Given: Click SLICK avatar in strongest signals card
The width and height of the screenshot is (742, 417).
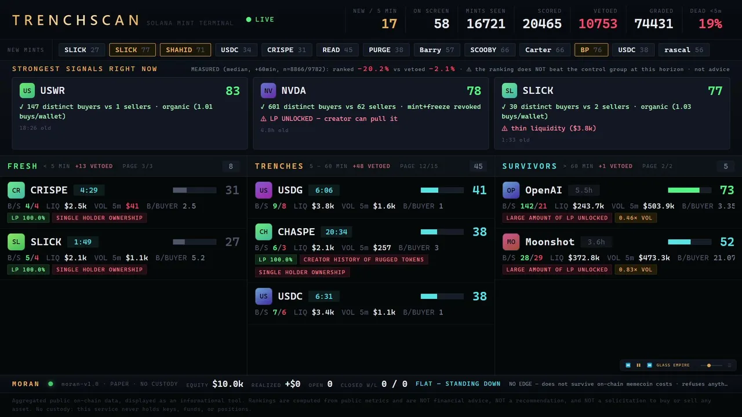Looking at the screenshot, I should click(510, 90).
